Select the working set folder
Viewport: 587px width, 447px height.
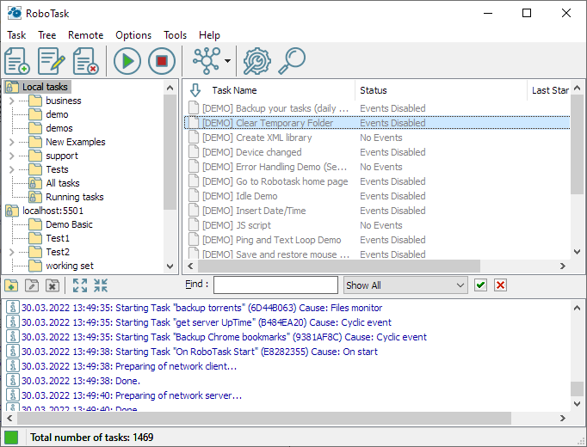(70, 266)
